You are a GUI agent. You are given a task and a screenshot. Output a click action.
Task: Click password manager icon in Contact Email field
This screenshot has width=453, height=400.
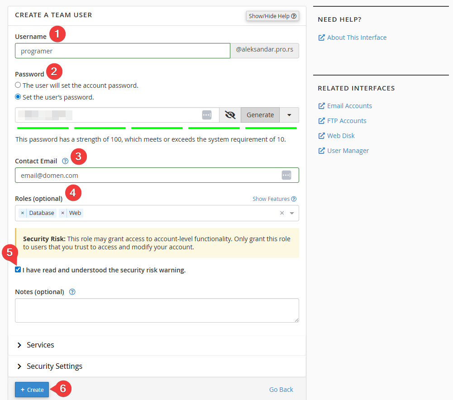(x=286, y=175)
